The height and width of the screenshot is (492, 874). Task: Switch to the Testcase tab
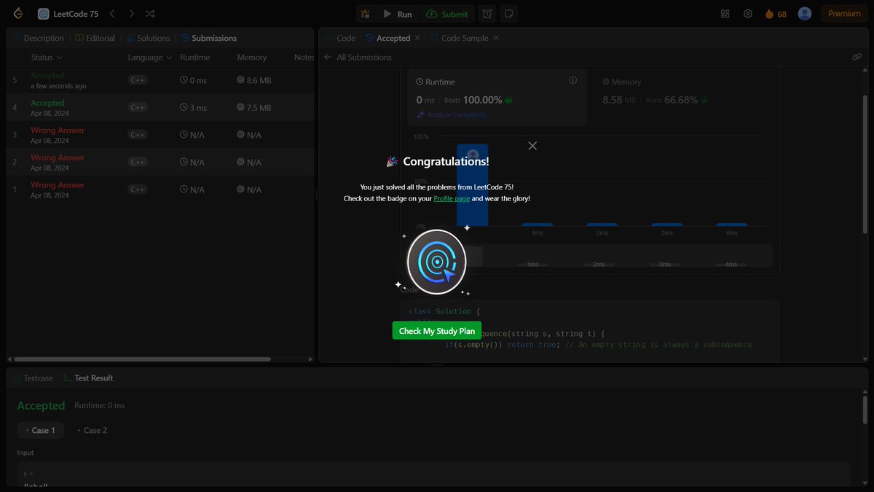pyautogui.click(x=34, y=378)
